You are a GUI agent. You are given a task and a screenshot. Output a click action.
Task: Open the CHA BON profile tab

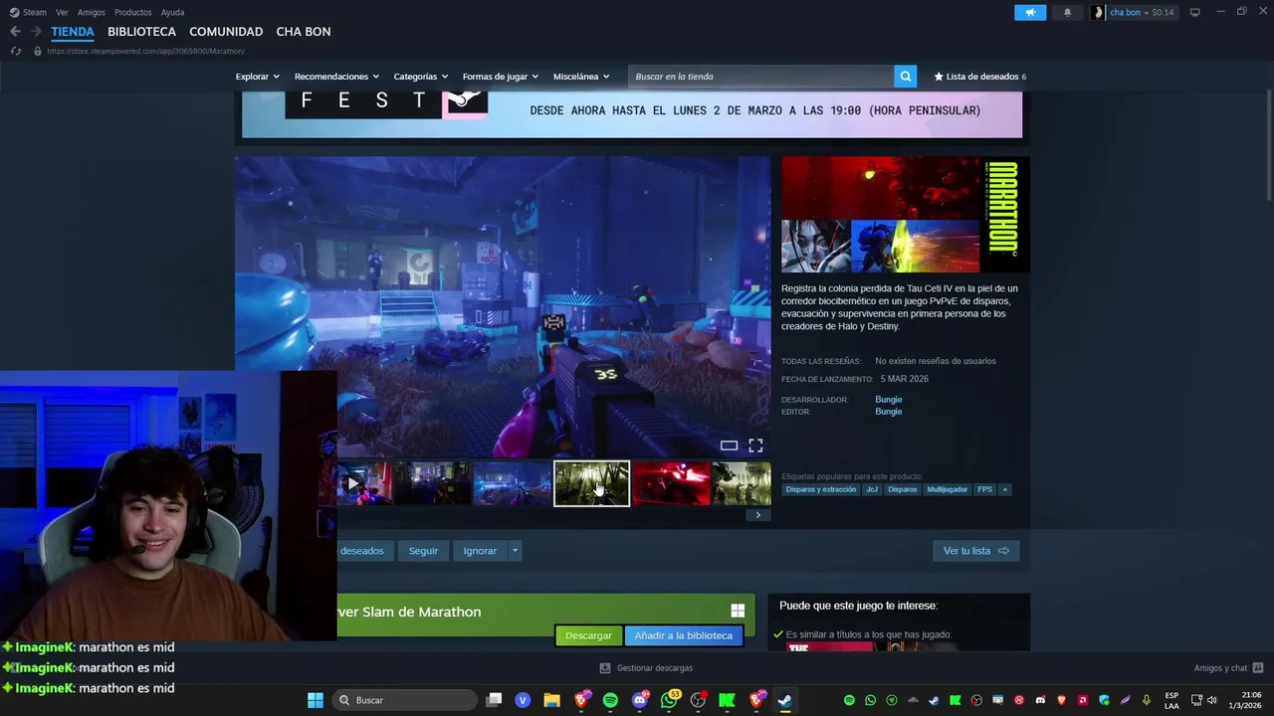tap(304, 32)
